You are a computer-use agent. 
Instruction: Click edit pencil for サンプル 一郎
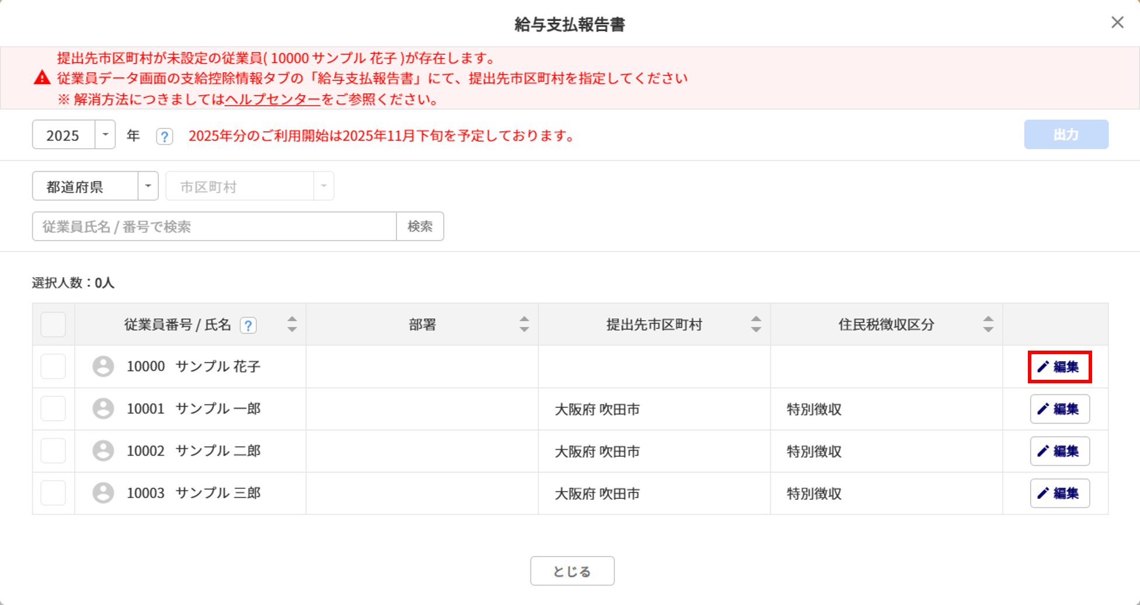click(1059, 409)
